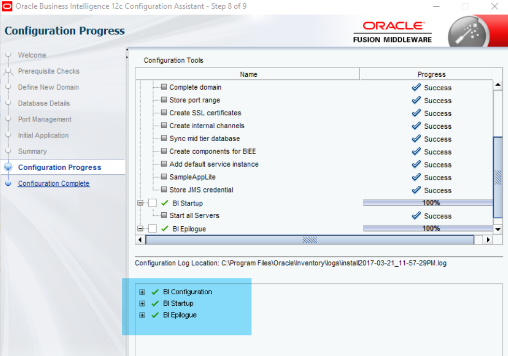Click the Configuration Log Location path text
Viewport: 508px width, 356px height.
point(334,263)
